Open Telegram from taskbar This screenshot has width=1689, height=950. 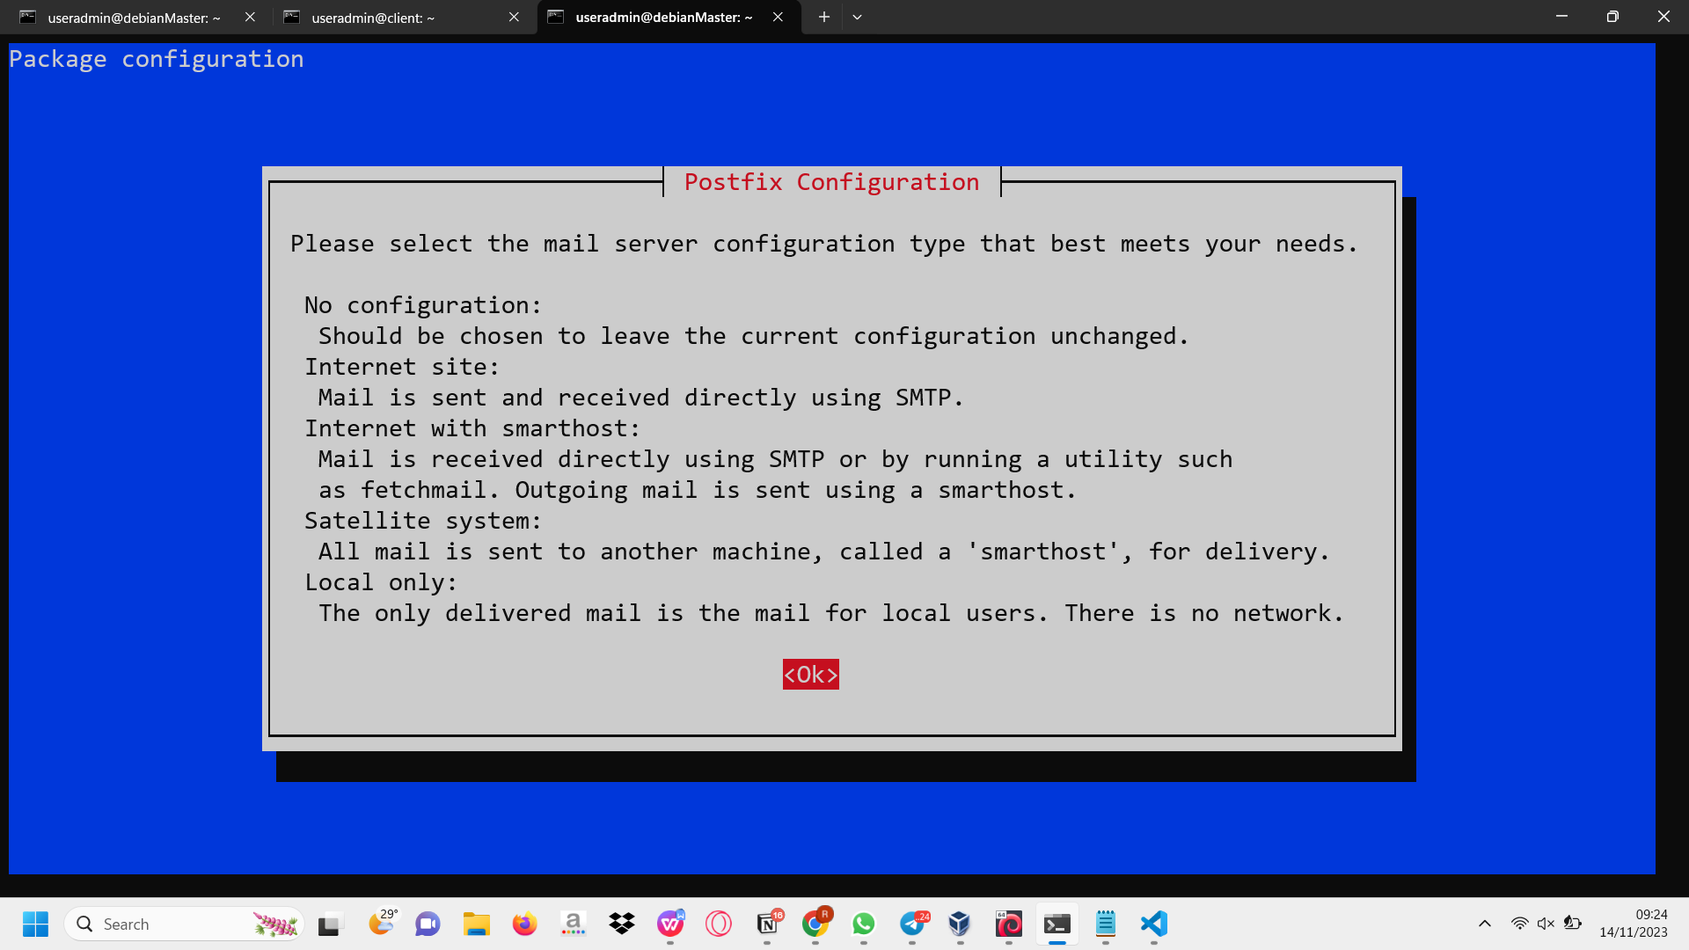pyautogui.click(x=912, y=924)
